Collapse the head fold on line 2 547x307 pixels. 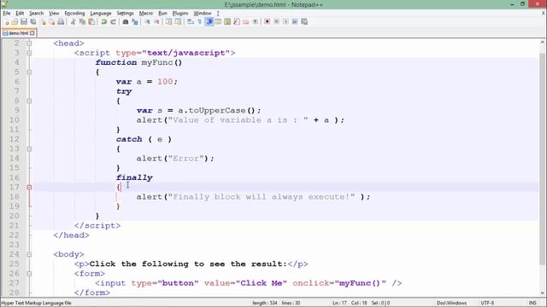[x=29, y=43]
